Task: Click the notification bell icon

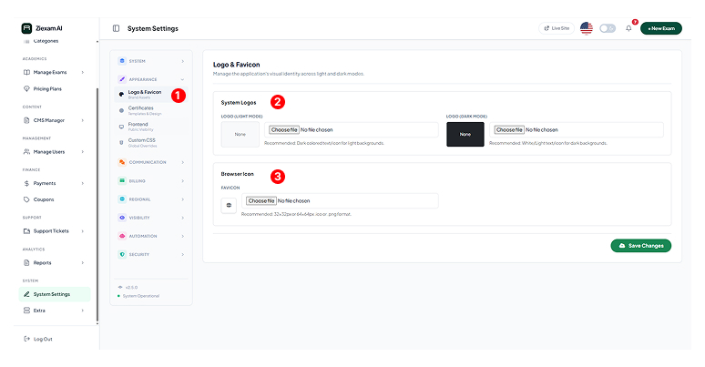Action: point(628,28)
